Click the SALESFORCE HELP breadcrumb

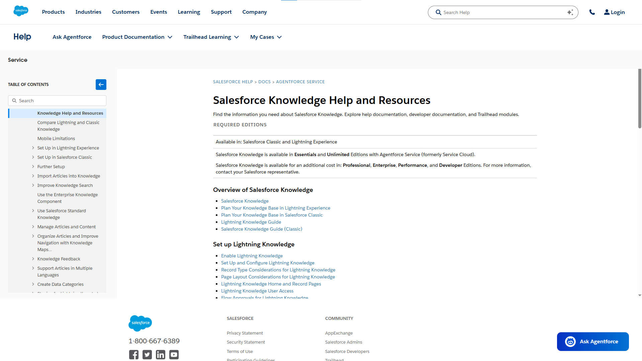point(233,82)
